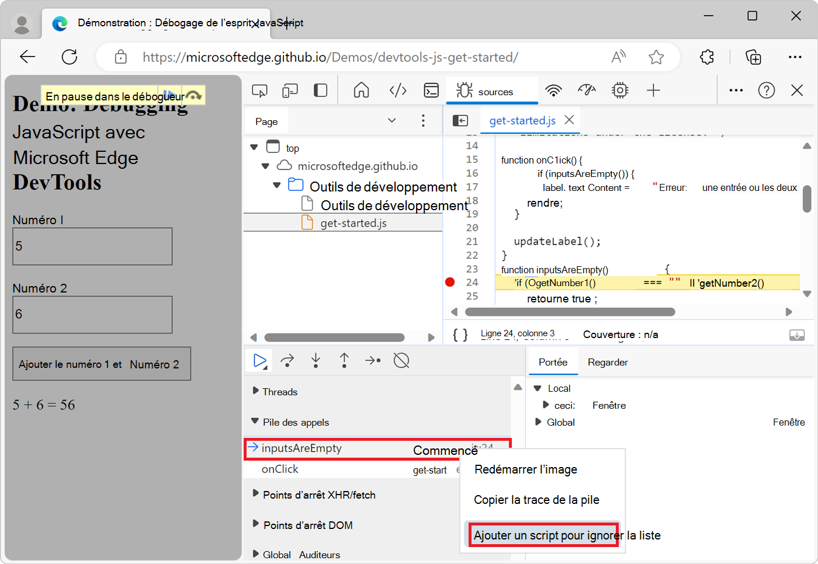The height and width of the screenshot is (564, 818).
Task: Switch to the Regarder tab
Action: (x=608, y=362)
